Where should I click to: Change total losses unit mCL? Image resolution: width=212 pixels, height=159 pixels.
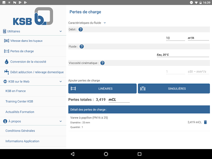[x=119, y=100]
